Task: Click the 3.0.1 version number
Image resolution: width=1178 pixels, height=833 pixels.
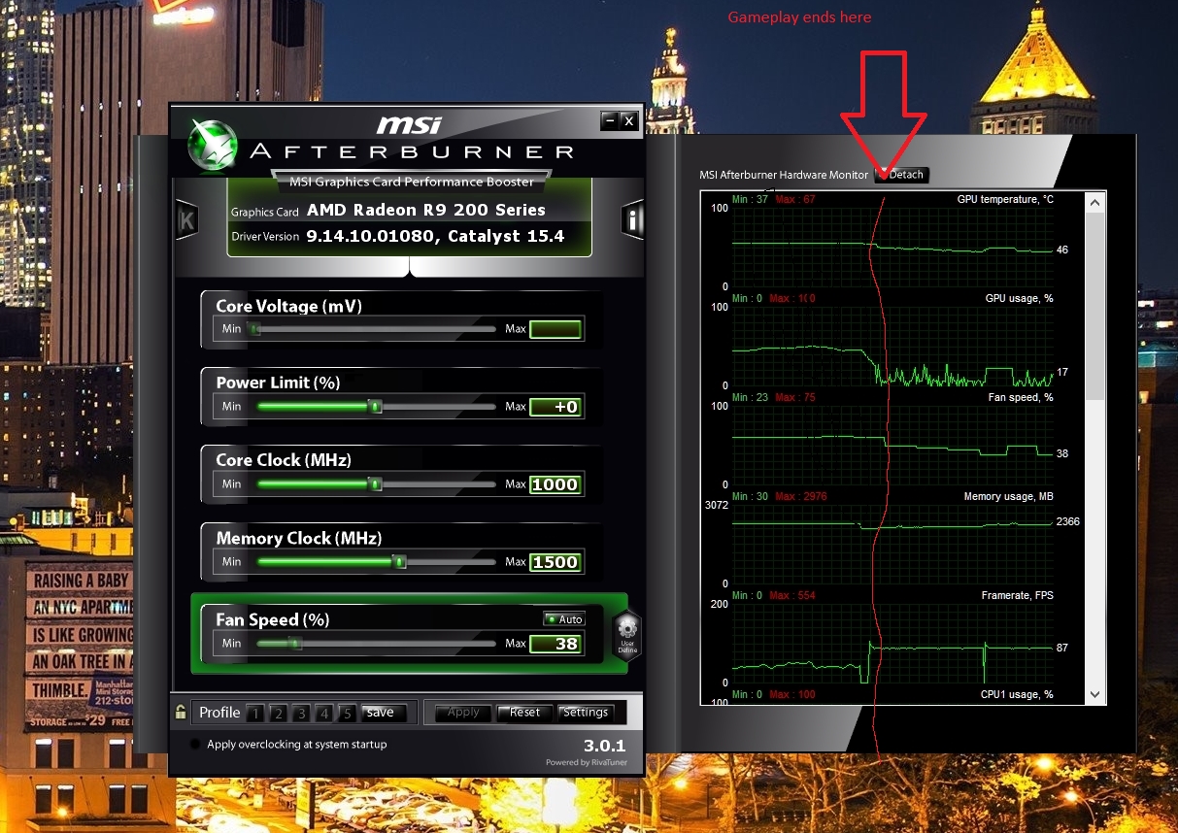Action: tap(604, 747)
